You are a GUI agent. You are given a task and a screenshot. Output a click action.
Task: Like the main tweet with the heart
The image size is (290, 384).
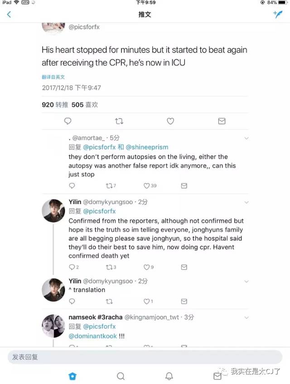[170, 121]
